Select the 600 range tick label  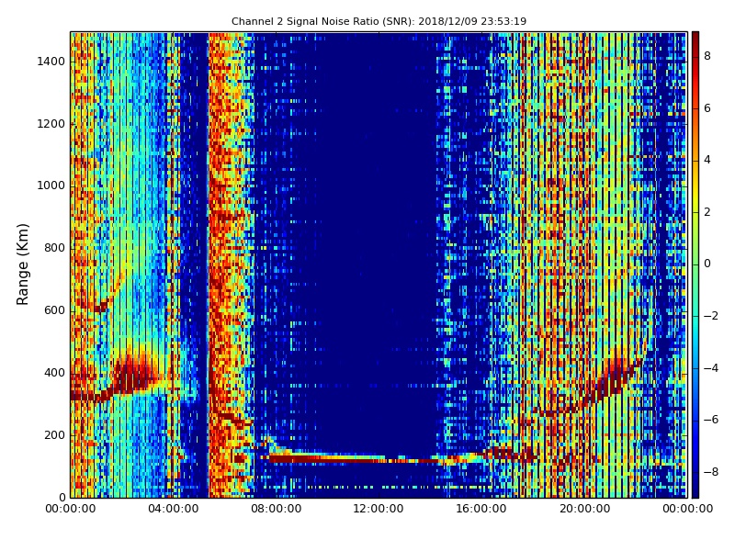pos(54,310)
